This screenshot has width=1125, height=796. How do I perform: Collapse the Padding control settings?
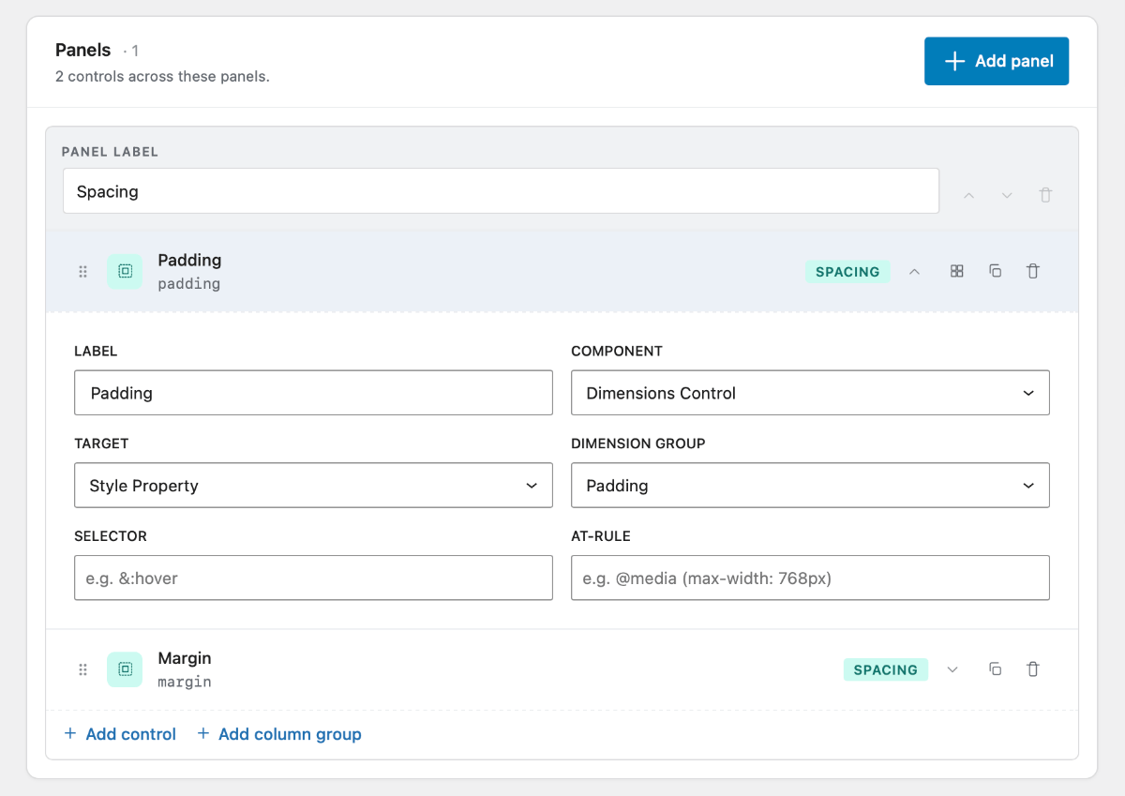click(x=915, y=272)
